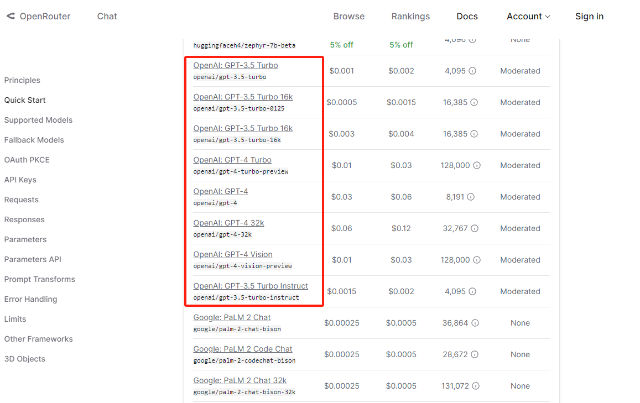Click model ID google/palm-2-chat-bison-32k
Viewport: 640px width, 403px height.
tap(244, 392)
